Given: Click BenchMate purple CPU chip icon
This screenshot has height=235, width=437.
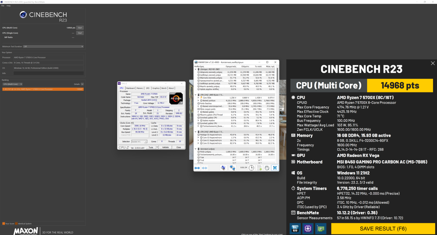Looking at the screenshot, I should tap(308, 229).
